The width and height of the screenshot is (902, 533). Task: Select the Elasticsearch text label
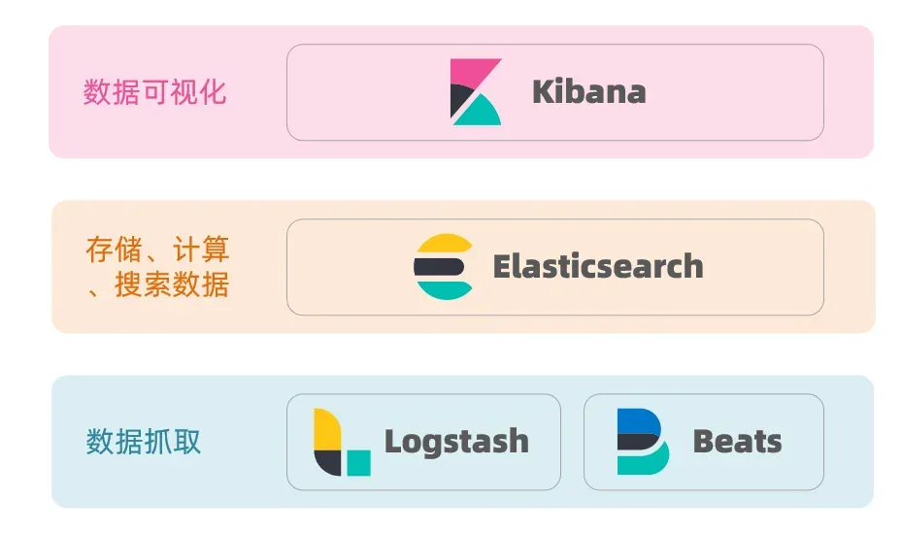coord(597,266)
